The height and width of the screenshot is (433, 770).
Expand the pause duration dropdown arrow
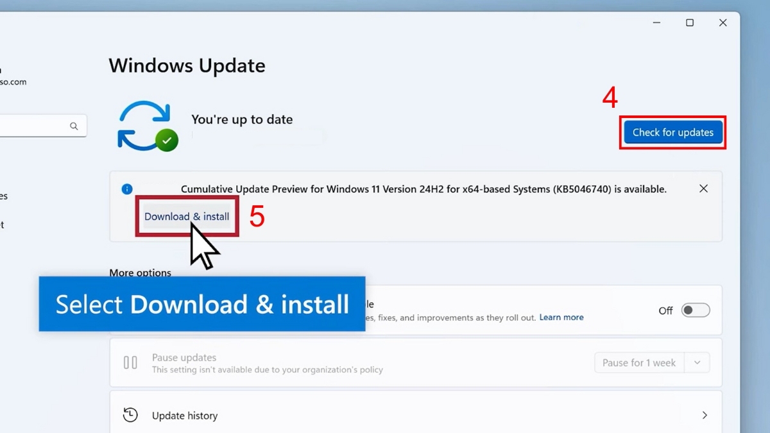(697, 363)
